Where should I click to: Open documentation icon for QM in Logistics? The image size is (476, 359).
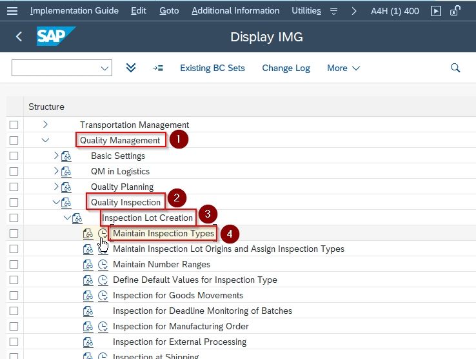tap(66, 172)
